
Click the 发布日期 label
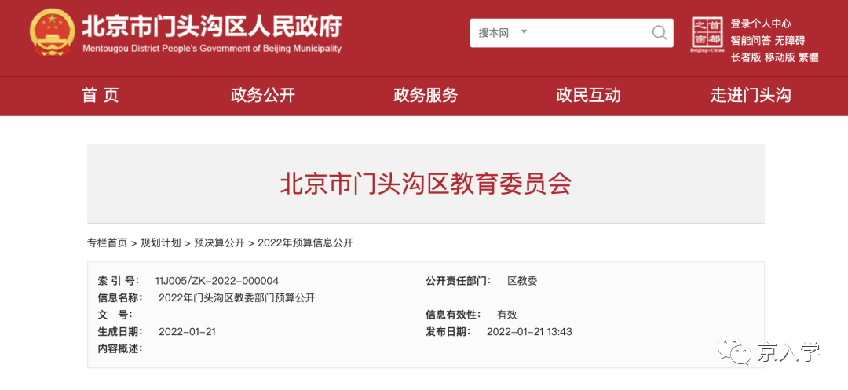(x=448, y=331)
